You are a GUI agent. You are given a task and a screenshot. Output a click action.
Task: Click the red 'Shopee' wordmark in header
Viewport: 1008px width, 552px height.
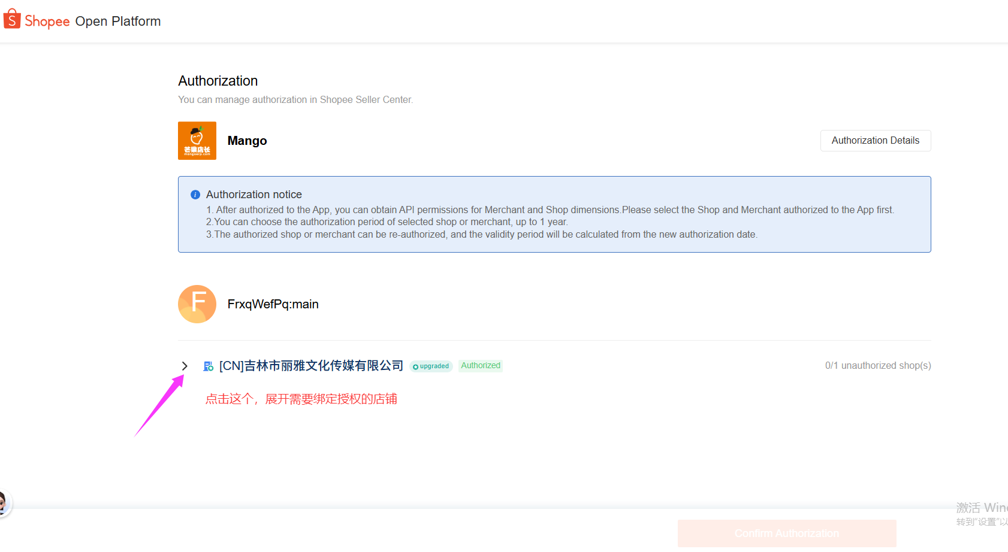47,22
